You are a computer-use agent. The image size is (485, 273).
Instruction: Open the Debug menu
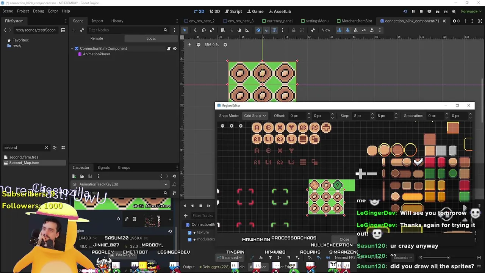[x=38, y=11]
